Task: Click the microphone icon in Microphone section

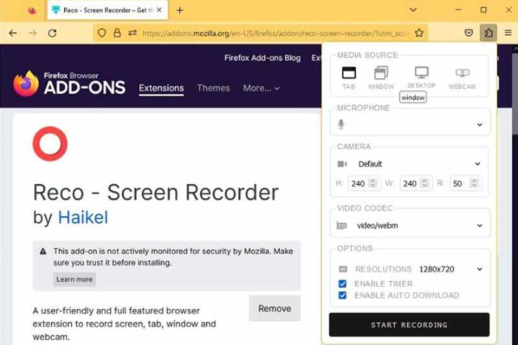Action: point(341,124)
